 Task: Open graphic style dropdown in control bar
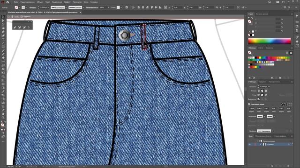click(x=121, y=7)
